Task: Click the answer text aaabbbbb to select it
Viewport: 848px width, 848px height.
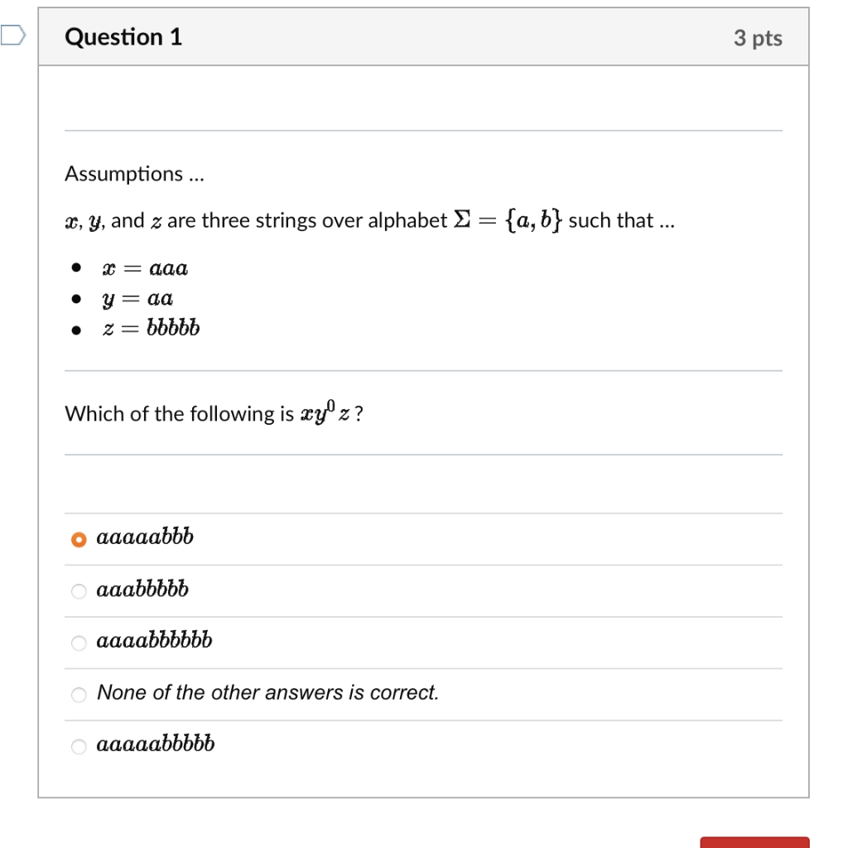Action: click(x=142, y=590)
